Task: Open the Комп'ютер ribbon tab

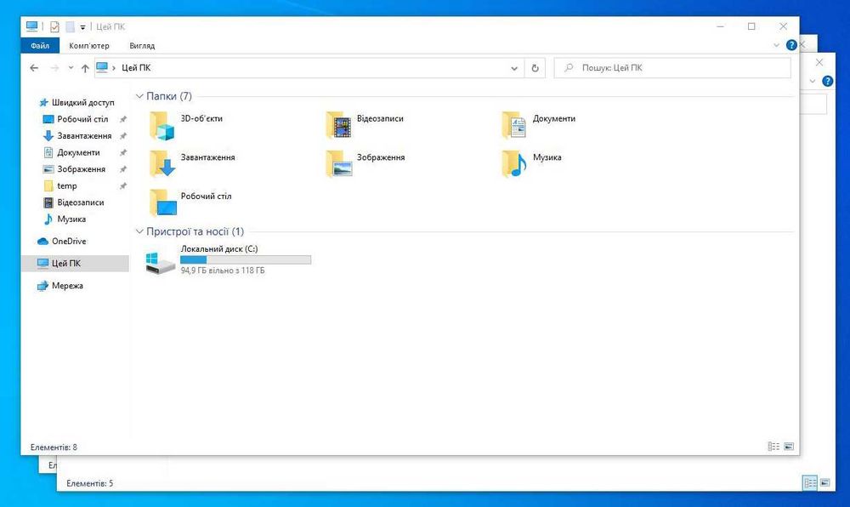Action: pos(89,46)
